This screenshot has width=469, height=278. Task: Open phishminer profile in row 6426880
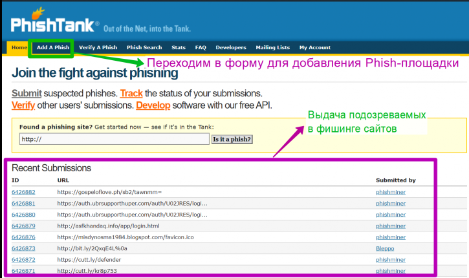click(x=391, y=215)
